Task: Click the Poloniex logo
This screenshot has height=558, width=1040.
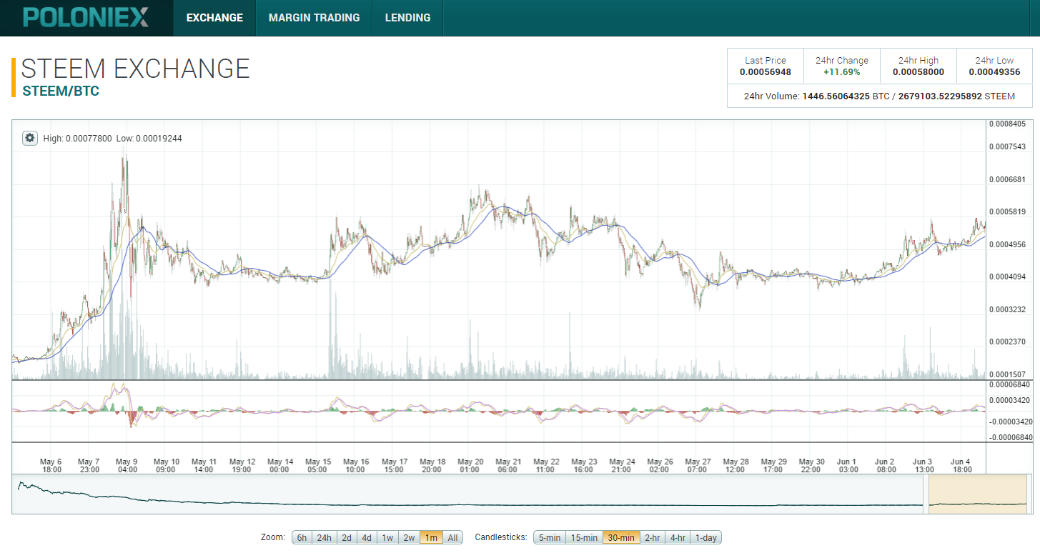Action: click(86, 17)
